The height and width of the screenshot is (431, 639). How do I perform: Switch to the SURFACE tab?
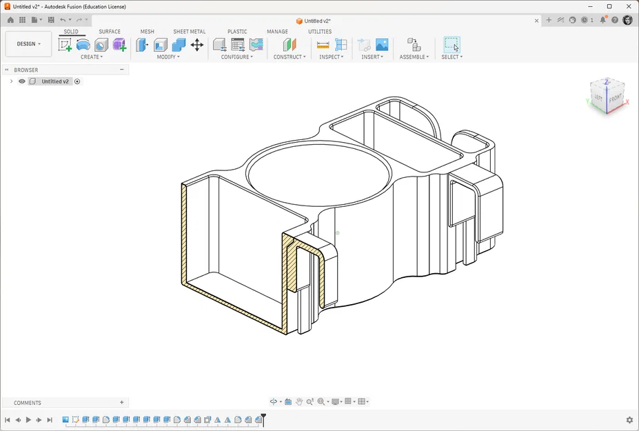(109, 32)
